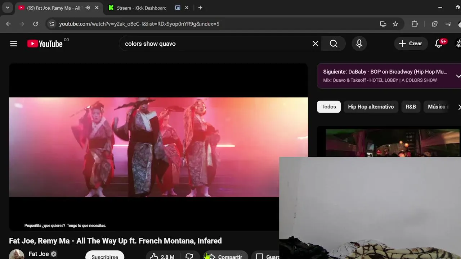The image size is (461, 259).
Task: Open the memory saver leaf icon
Action: pyautogui.click(x=435, y=24)
